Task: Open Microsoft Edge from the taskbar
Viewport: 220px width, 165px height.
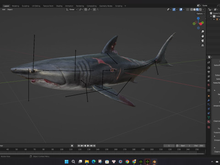Action: (93, 162)
